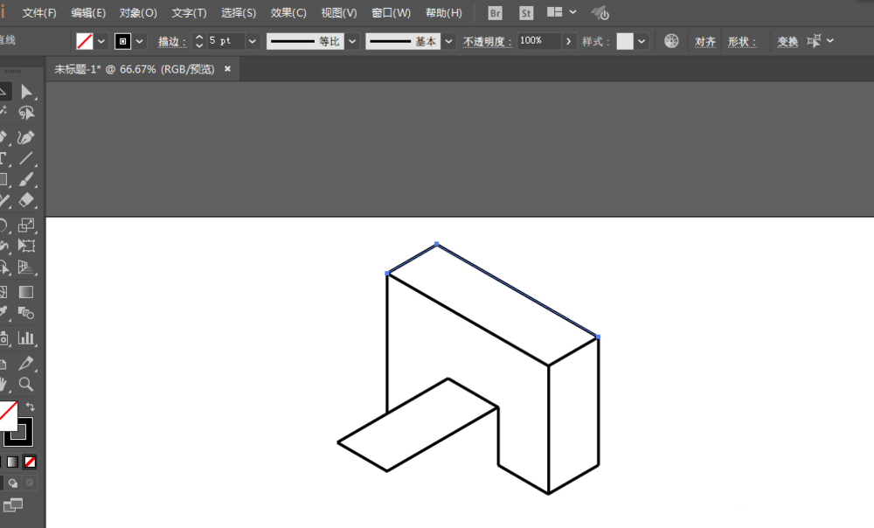Screen dimensions: 874x528
Task: Click the recolor artwork wheel icon
Action: (671, 41)
